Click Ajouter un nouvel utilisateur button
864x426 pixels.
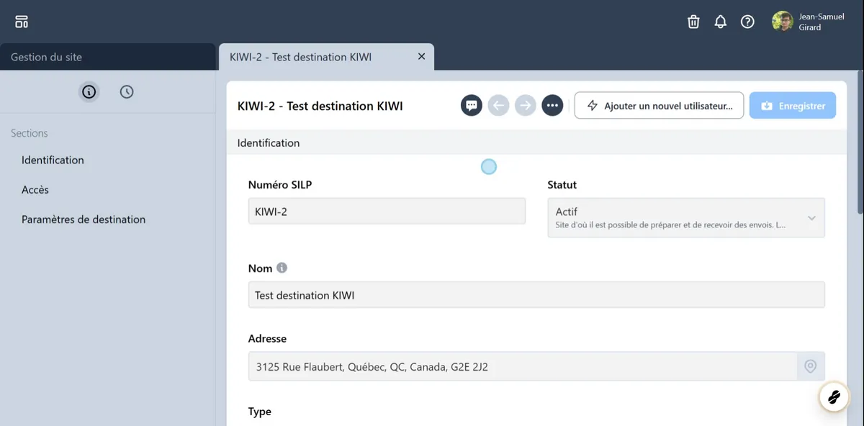point(659,106)
